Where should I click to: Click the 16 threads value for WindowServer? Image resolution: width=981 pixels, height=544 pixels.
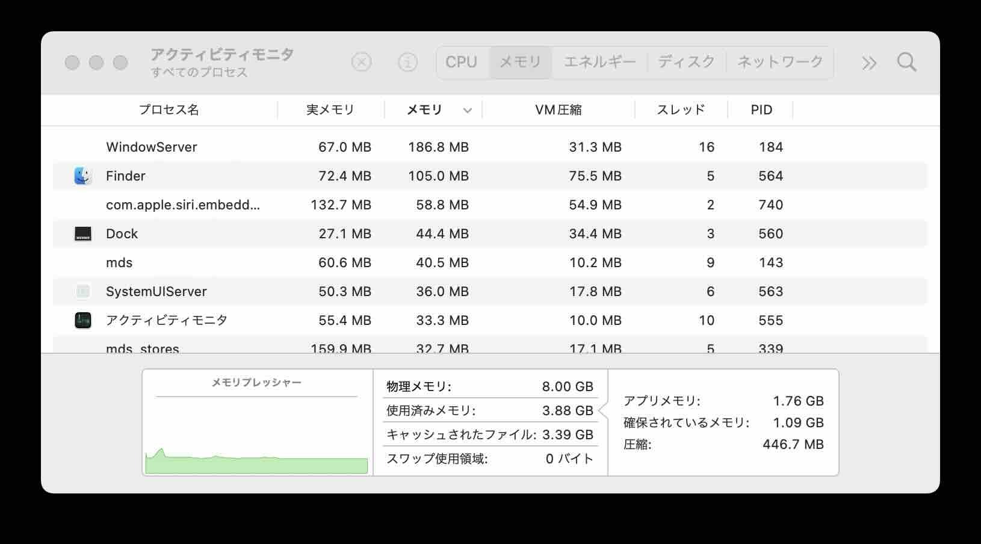(x=707, y=147)
